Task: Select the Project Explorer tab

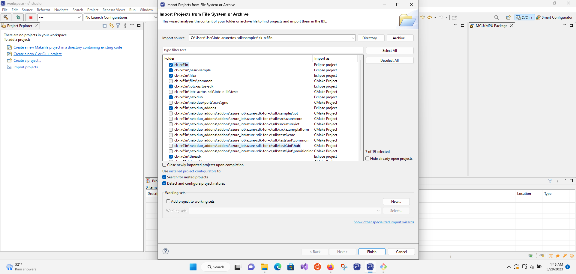Action: 19,26
